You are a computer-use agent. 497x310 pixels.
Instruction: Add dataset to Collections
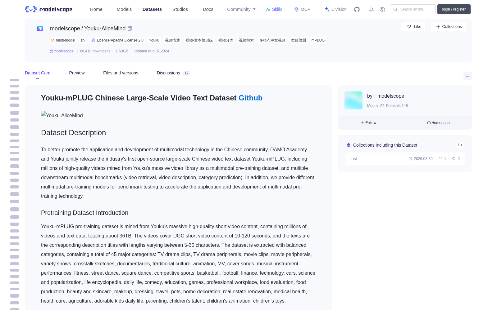tap(449, 27)
